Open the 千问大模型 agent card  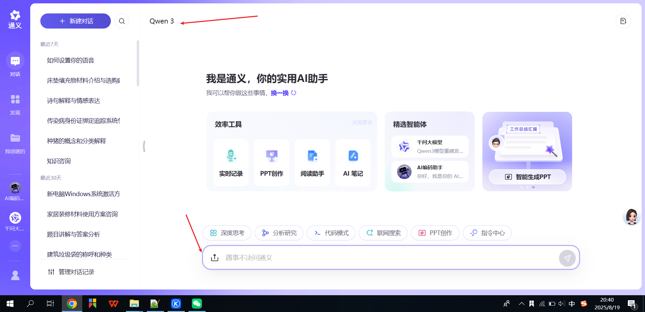430,147
